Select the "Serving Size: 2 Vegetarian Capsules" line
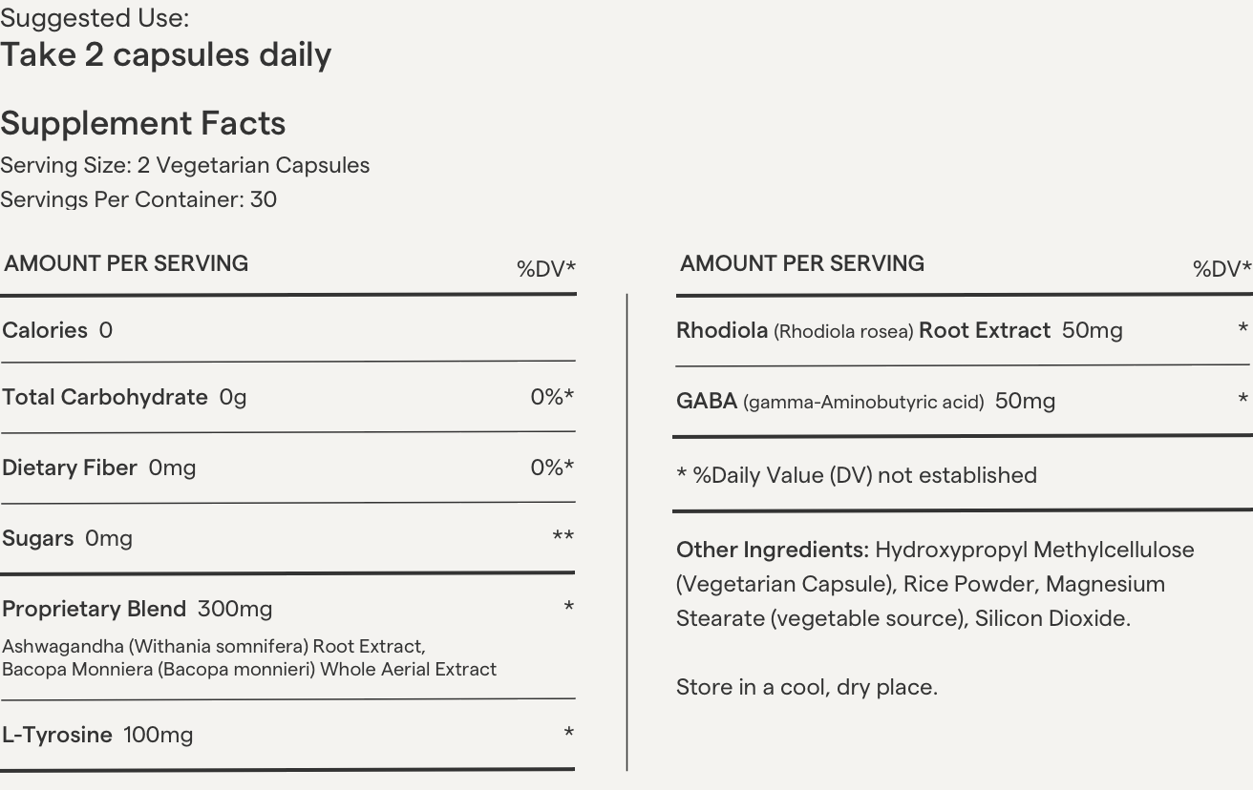Viewport: 1253px width, 790px height. click(x=184, y=165)
